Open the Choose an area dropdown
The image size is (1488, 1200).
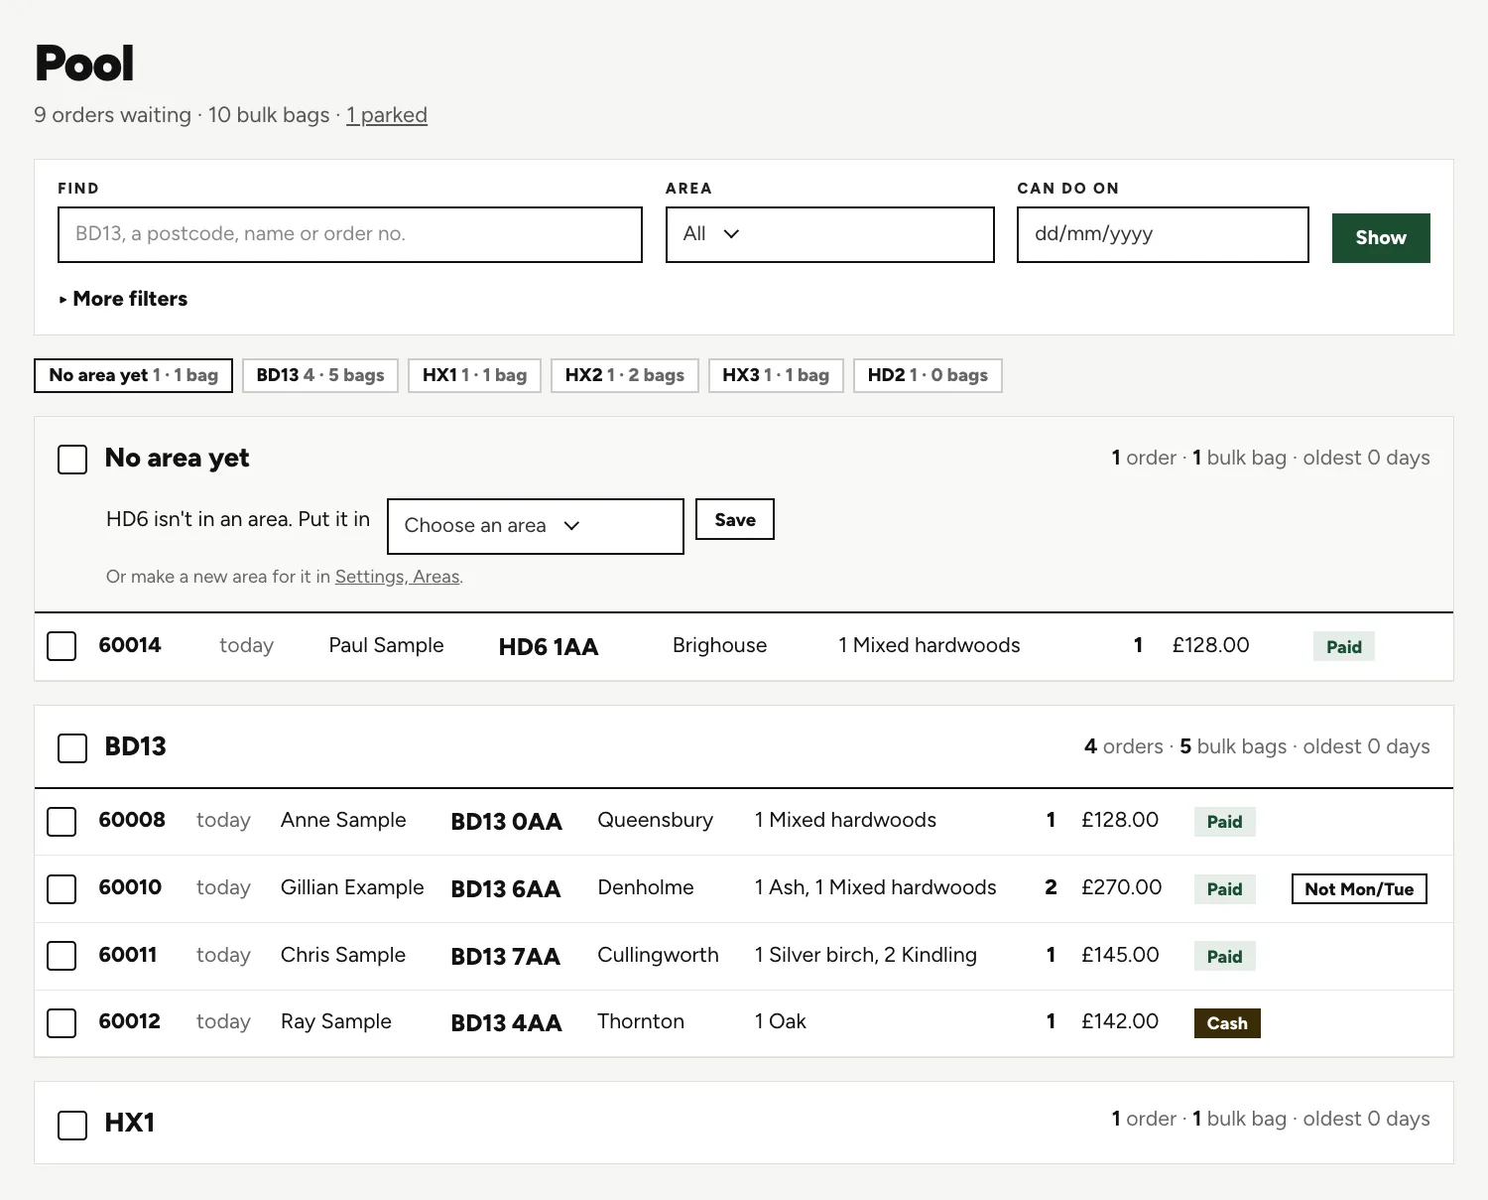[535, 526]
